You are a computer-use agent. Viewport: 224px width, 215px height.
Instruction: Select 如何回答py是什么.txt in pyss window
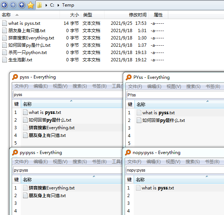click(x=50, y=120)
